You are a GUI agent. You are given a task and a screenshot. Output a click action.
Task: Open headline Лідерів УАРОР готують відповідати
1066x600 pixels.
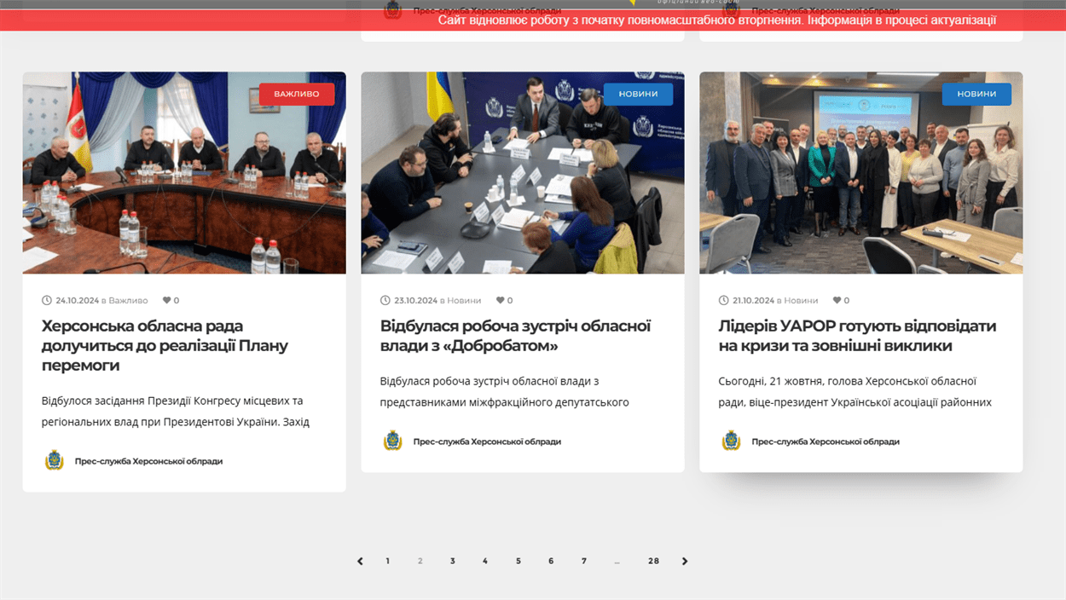point(856,336)
